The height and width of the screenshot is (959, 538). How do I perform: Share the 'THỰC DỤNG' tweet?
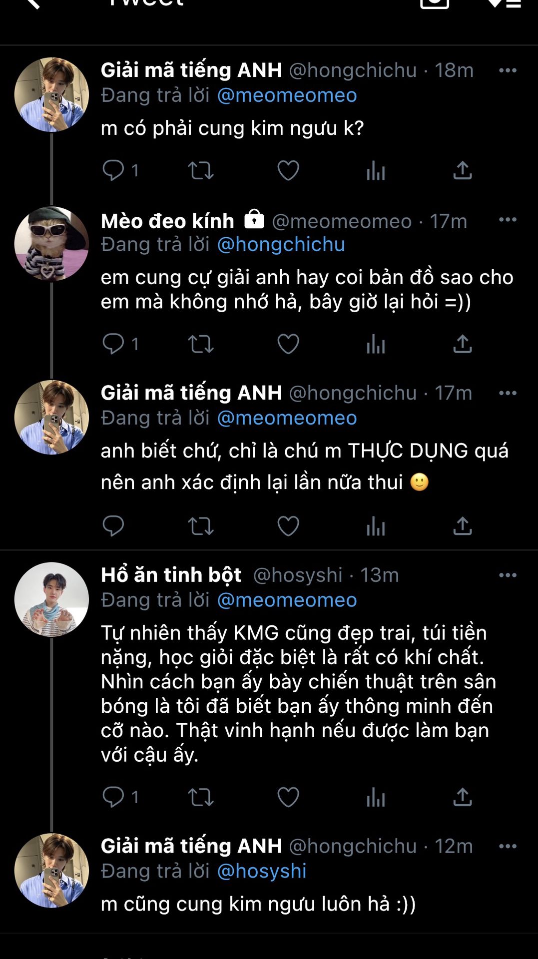pyautogui.click(x=463, y=526)
